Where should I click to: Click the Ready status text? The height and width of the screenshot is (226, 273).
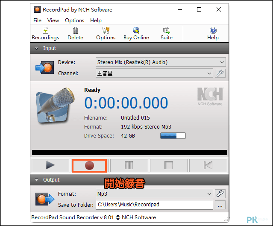(x=92, y=90)
